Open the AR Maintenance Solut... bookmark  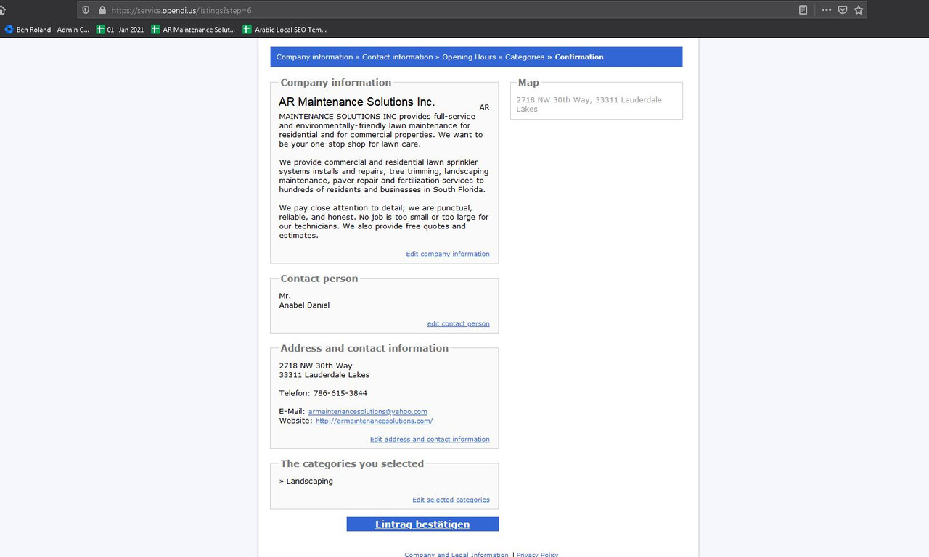(x=193, y=30)
